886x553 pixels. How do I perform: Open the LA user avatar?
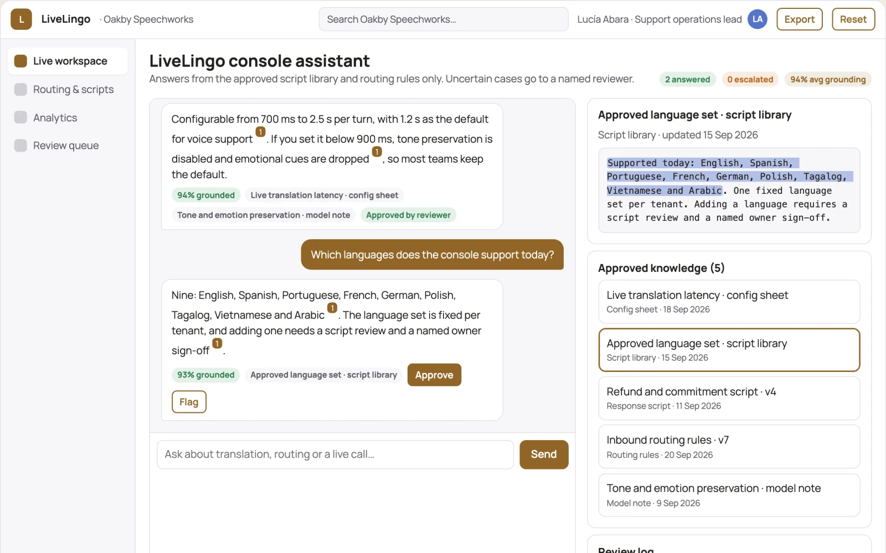click(x=757, y=19)
